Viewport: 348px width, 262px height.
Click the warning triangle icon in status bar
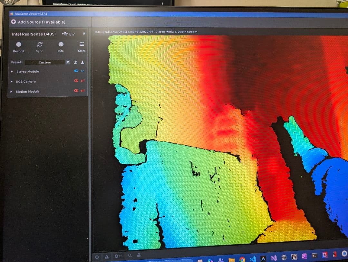click(x=107, y=257)
